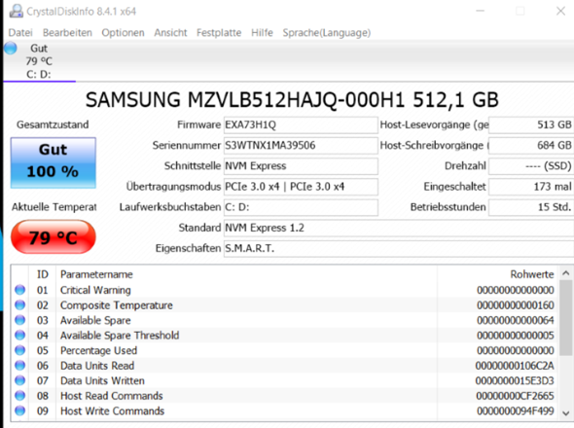Click the Standard field NVM Express 1.2
The width and height of the screenshot is (574, 428).
click(399, 228)
